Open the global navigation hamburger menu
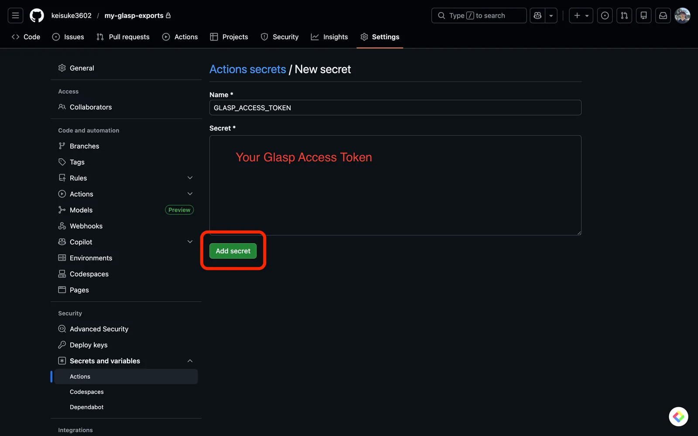This screenshot has width=698, height=436. tap(15, 16)
